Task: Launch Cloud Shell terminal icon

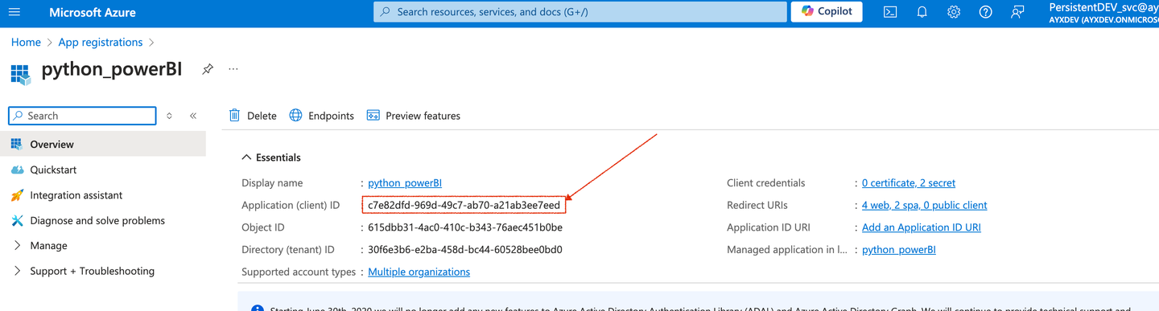Action: pyautogui.click(x=890, y=12)
